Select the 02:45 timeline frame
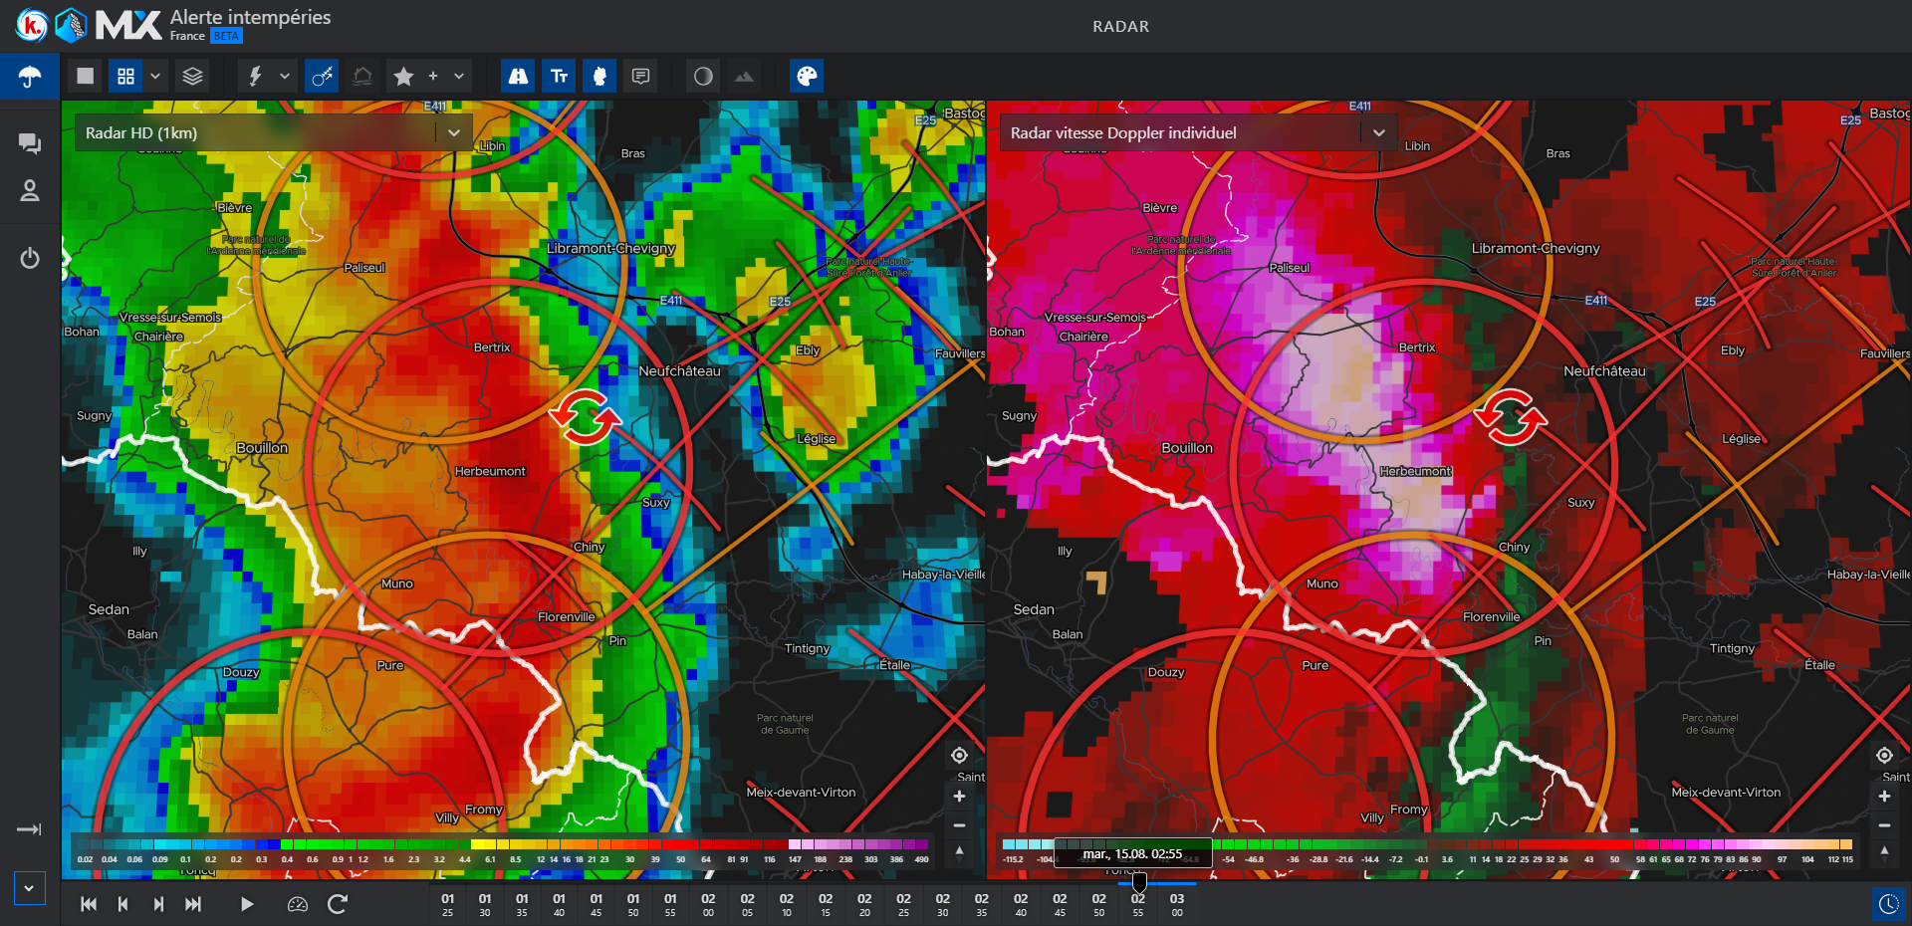The image size is (1912, 926). 1060,904
